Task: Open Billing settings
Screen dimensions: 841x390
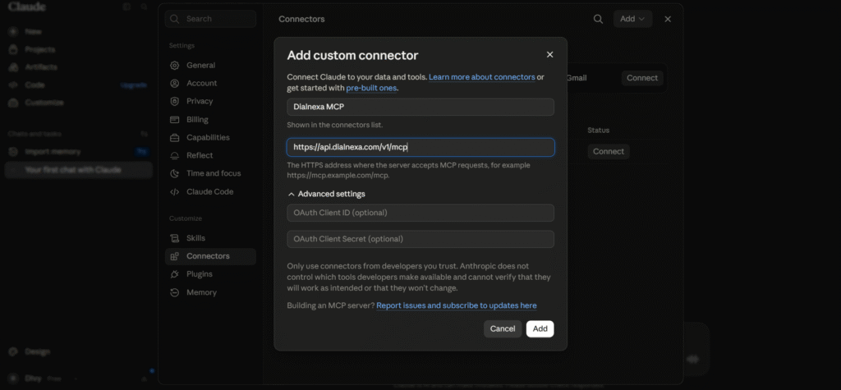Action: click(x=210, y=119)
